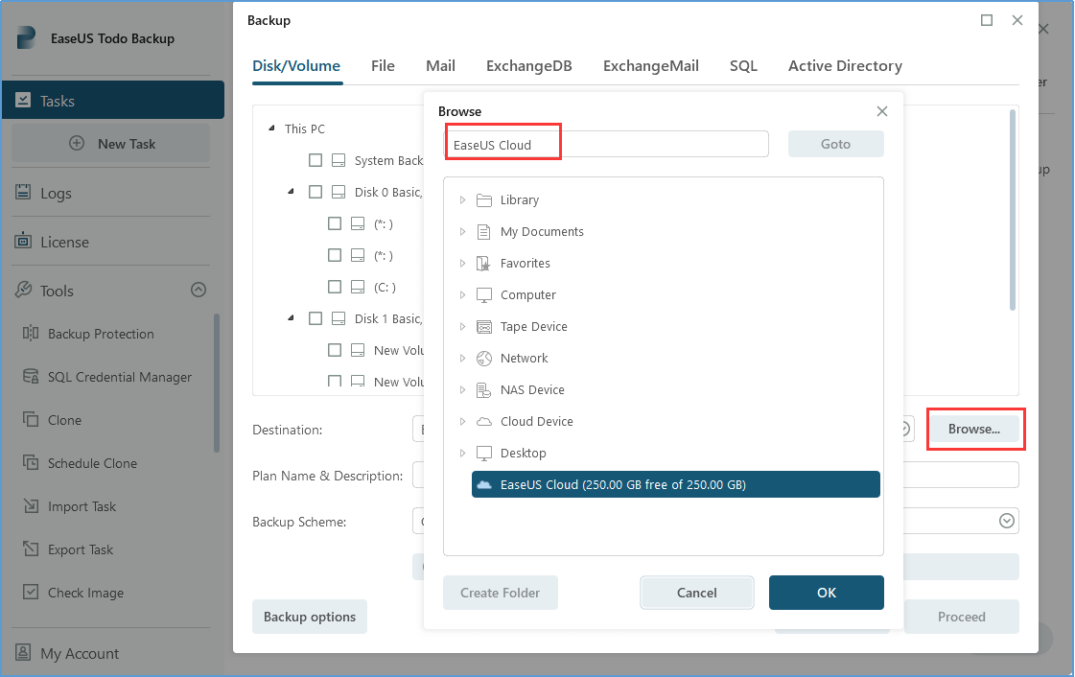The width and height of the screenshot is (1075, 677).
Task: Click the EaseUS Cloud path input field
Action: (502, 142)
